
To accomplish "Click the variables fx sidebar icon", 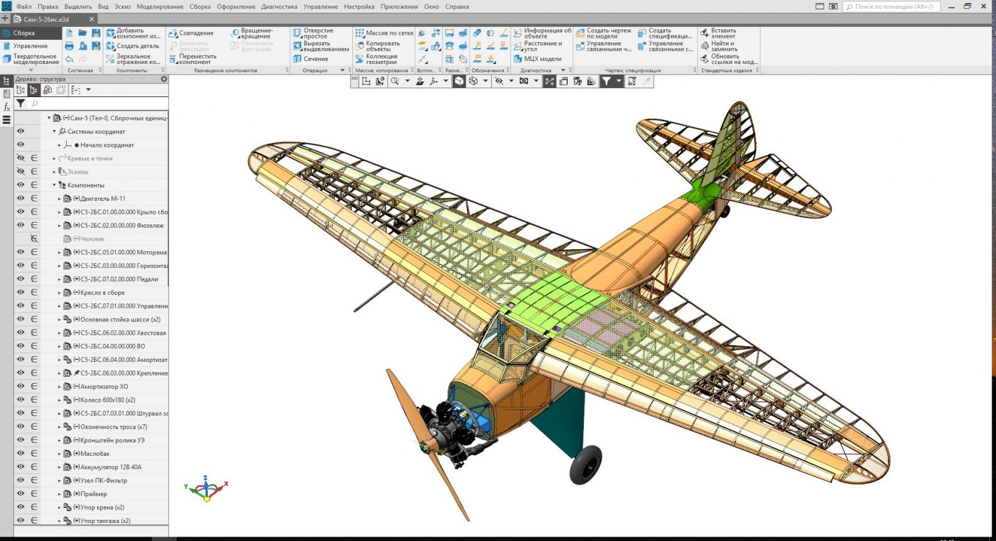I will coord(7,107).
